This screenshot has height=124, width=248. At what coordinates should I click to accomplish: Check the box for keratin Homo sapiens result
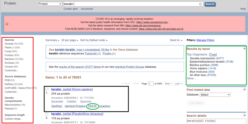[x=47, y=89]
